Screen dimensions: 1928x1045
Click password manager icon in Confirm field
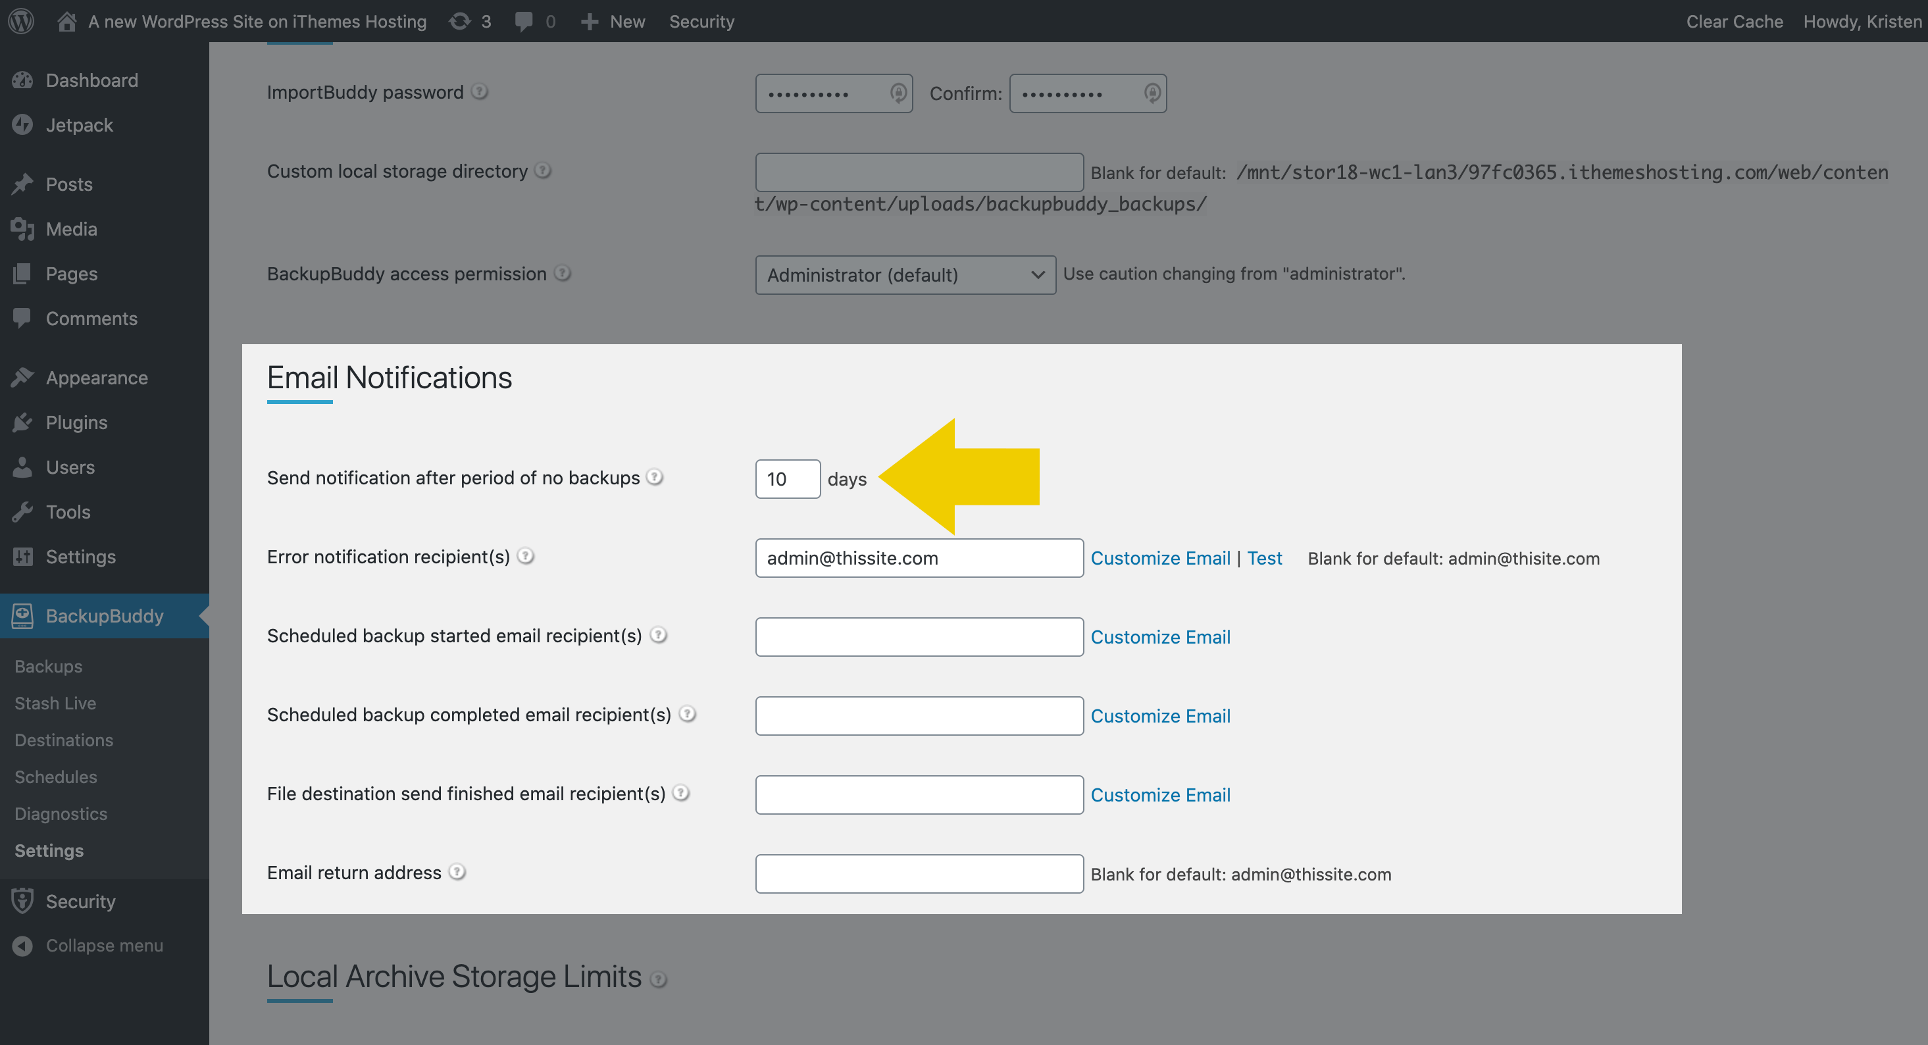[x=1153, y=93]
